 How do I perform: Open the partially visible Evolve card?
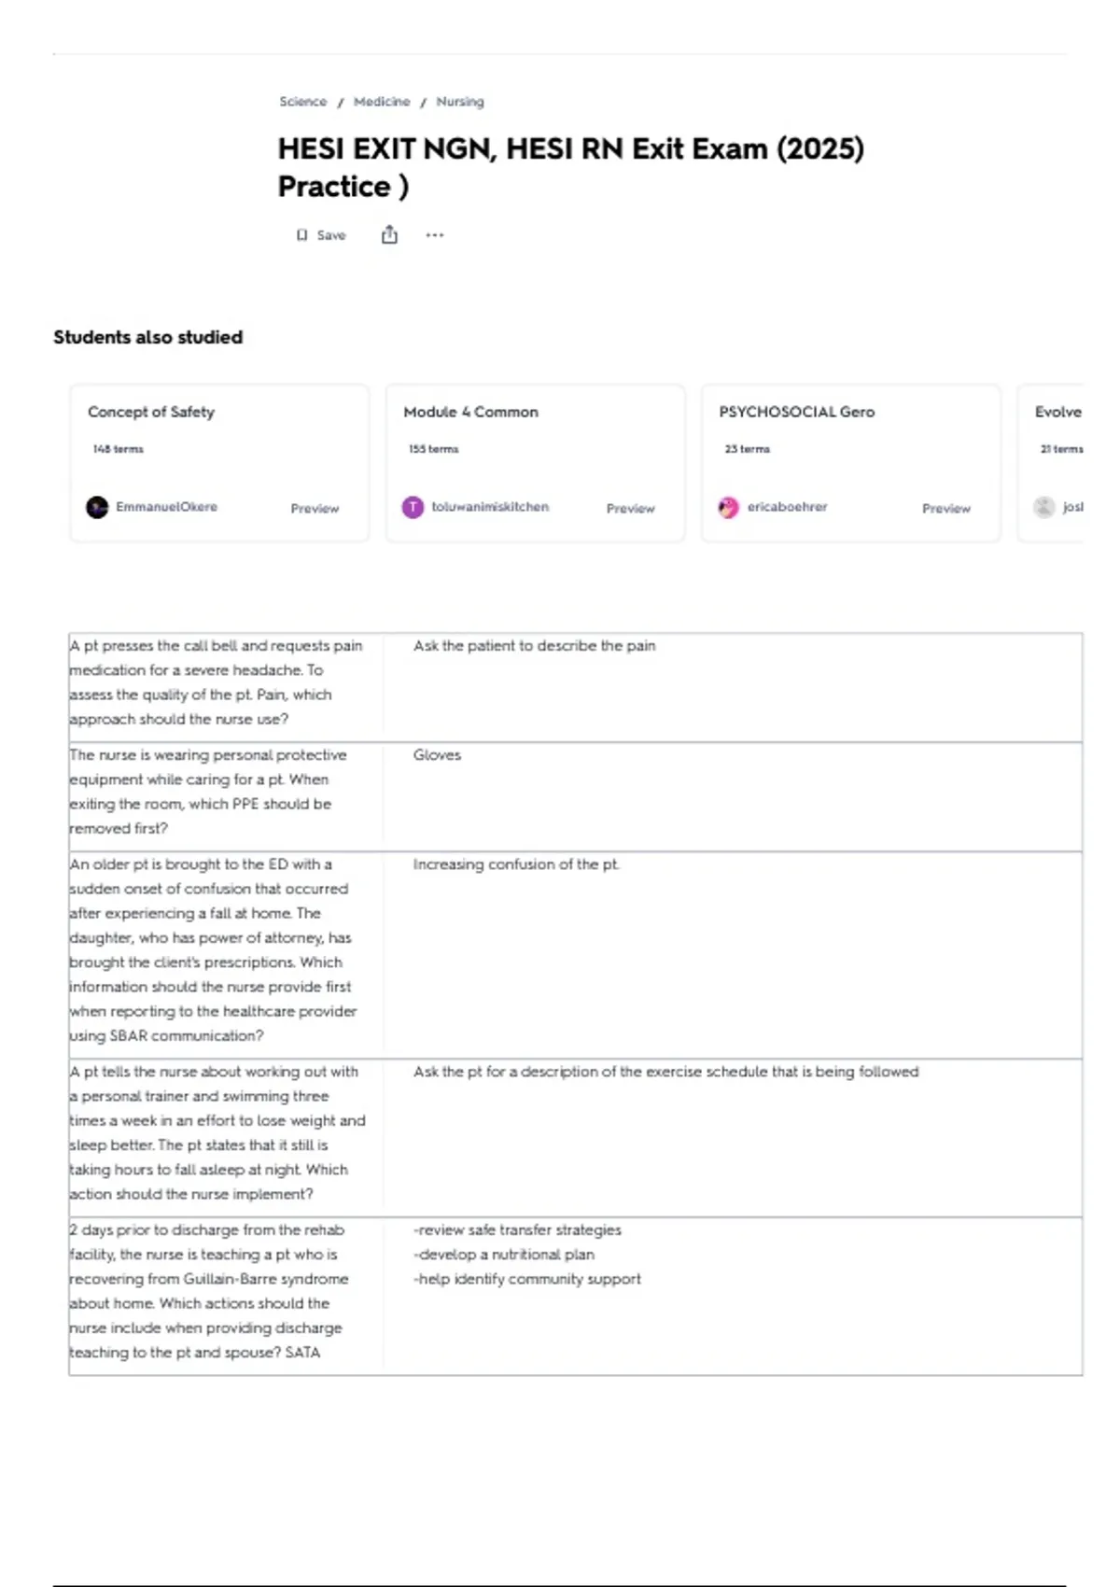click(x=1057, y=412)
